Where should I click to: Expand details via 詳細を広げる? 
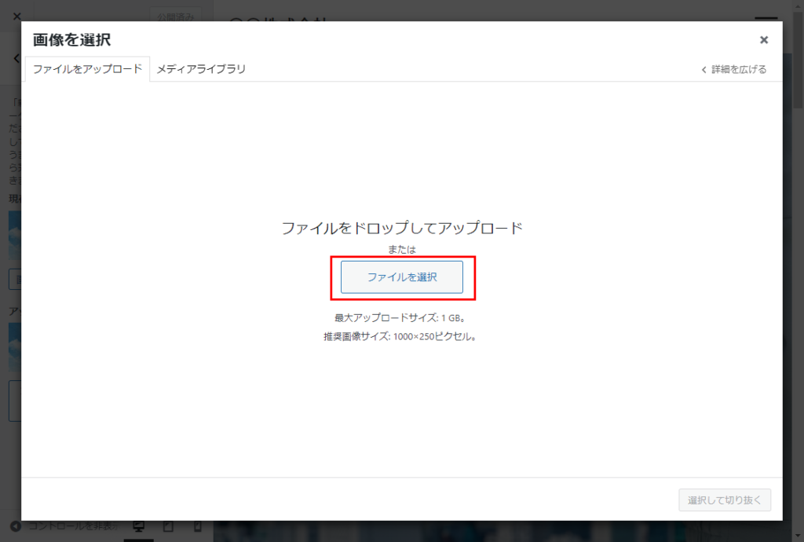click(x=734, y=69)
